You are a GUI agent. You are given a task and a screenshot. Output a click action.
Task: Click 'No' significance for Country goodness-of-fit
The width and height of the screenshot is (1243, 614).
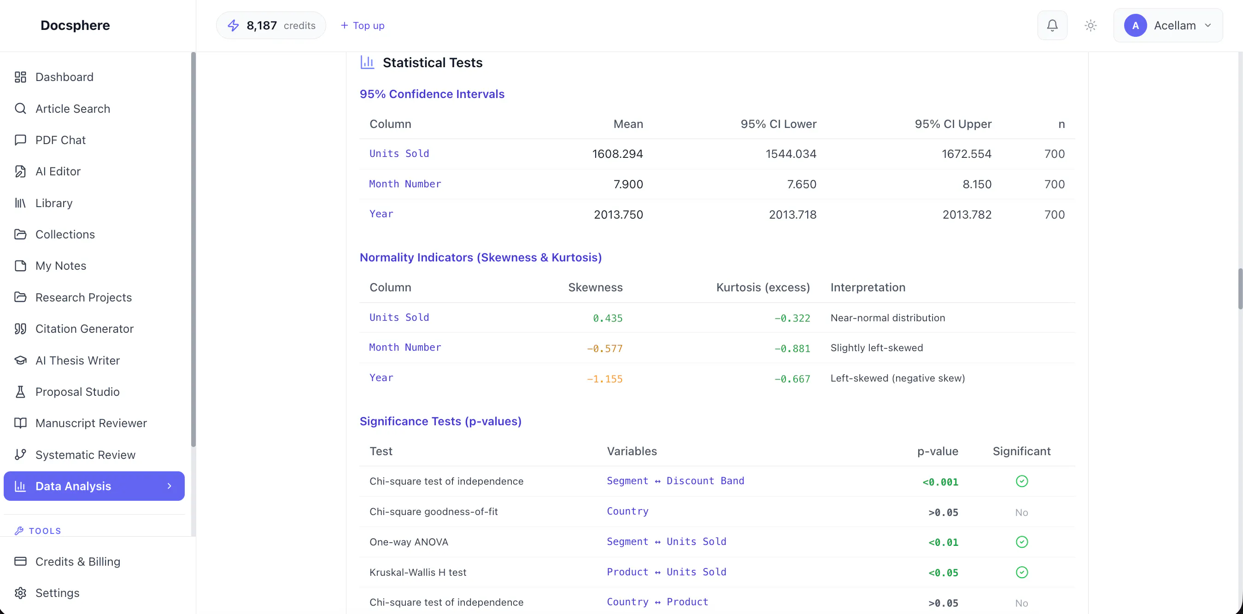1021,512
